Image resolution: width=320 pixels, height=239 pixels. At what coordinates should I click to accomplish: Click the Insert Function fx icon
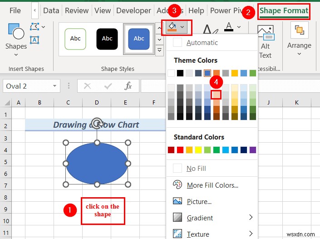(x=128, y=86)
